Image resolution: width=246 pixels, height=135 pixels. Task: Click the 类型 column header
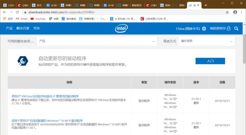144,82
